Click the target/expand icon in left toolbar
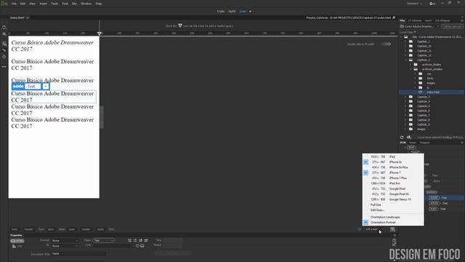This screenshot has width=465, height=262. tap(4, 57)
